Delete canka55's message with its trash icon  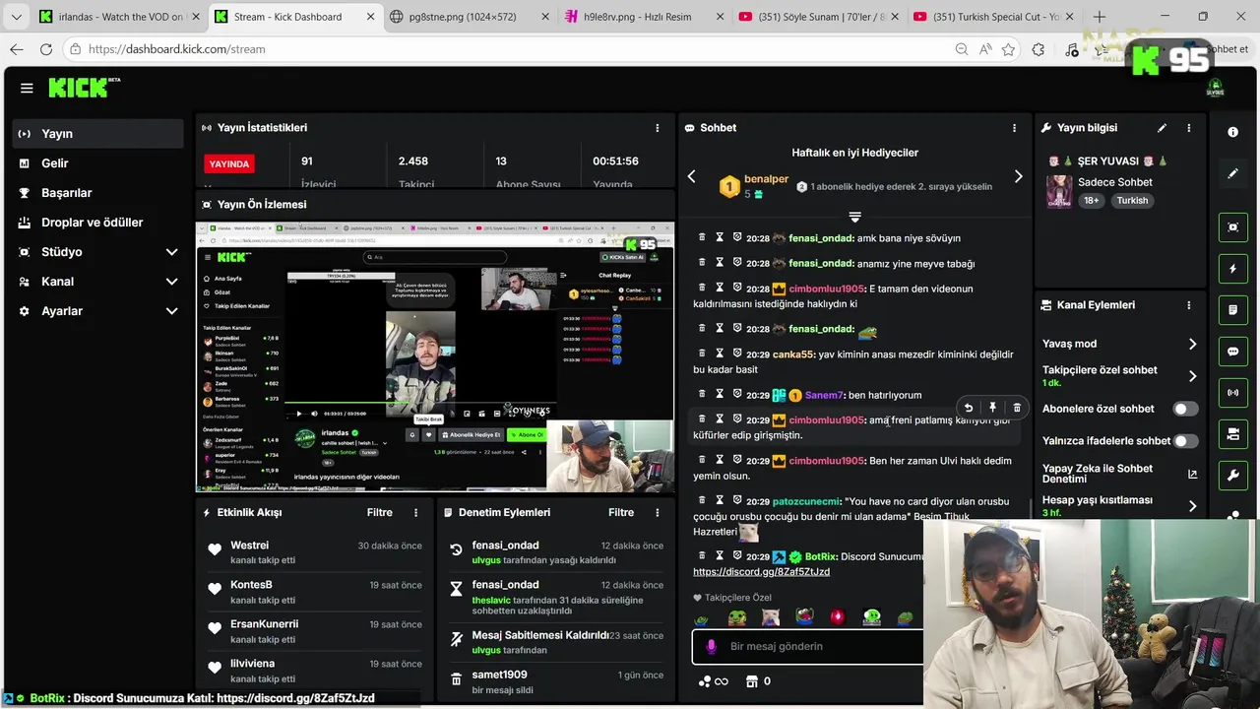702,354
